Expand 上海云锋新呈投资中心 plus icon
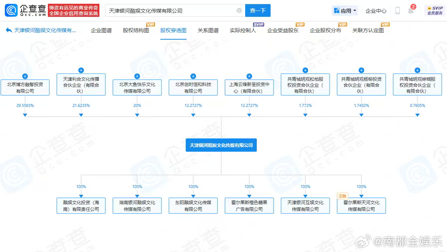This screenshot has width=447, height=252. pyautogui.click(x=249, y=76)
